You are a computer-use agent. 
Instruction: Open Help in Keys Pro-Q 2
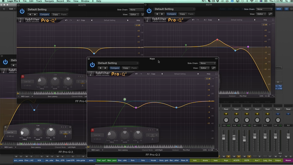coord(208,74)
